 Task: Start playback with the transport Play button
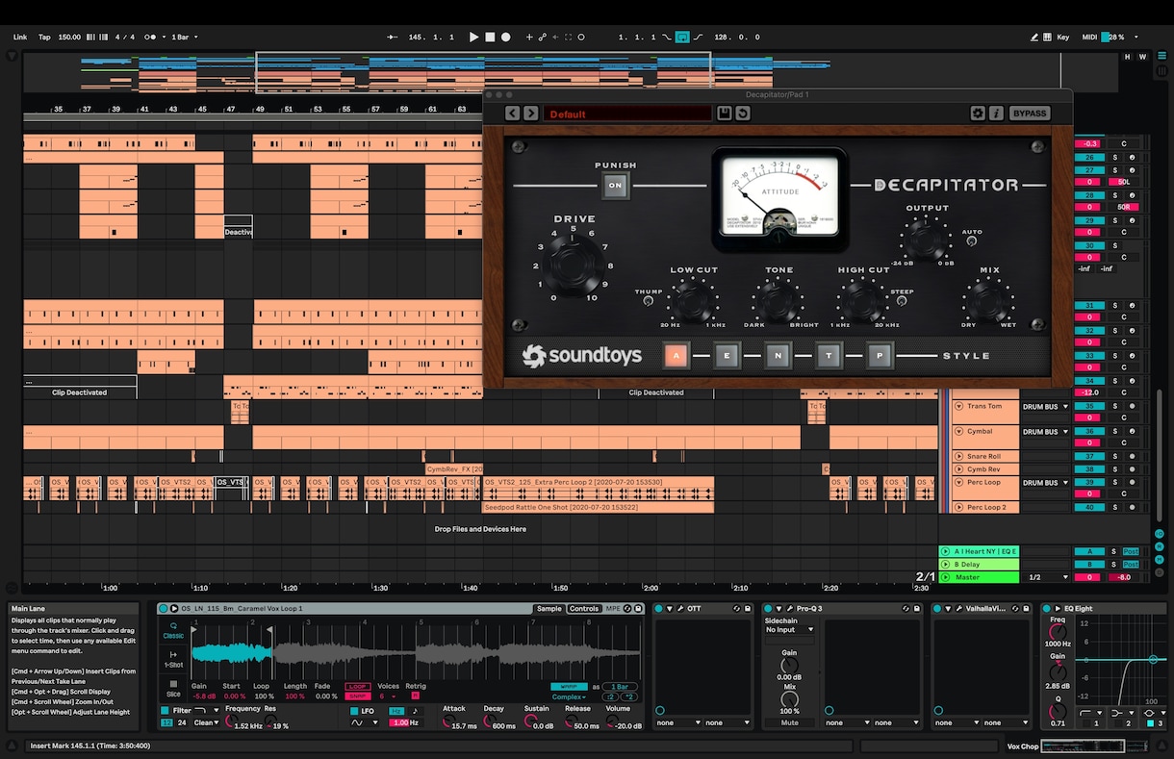(x=473, y=38)
